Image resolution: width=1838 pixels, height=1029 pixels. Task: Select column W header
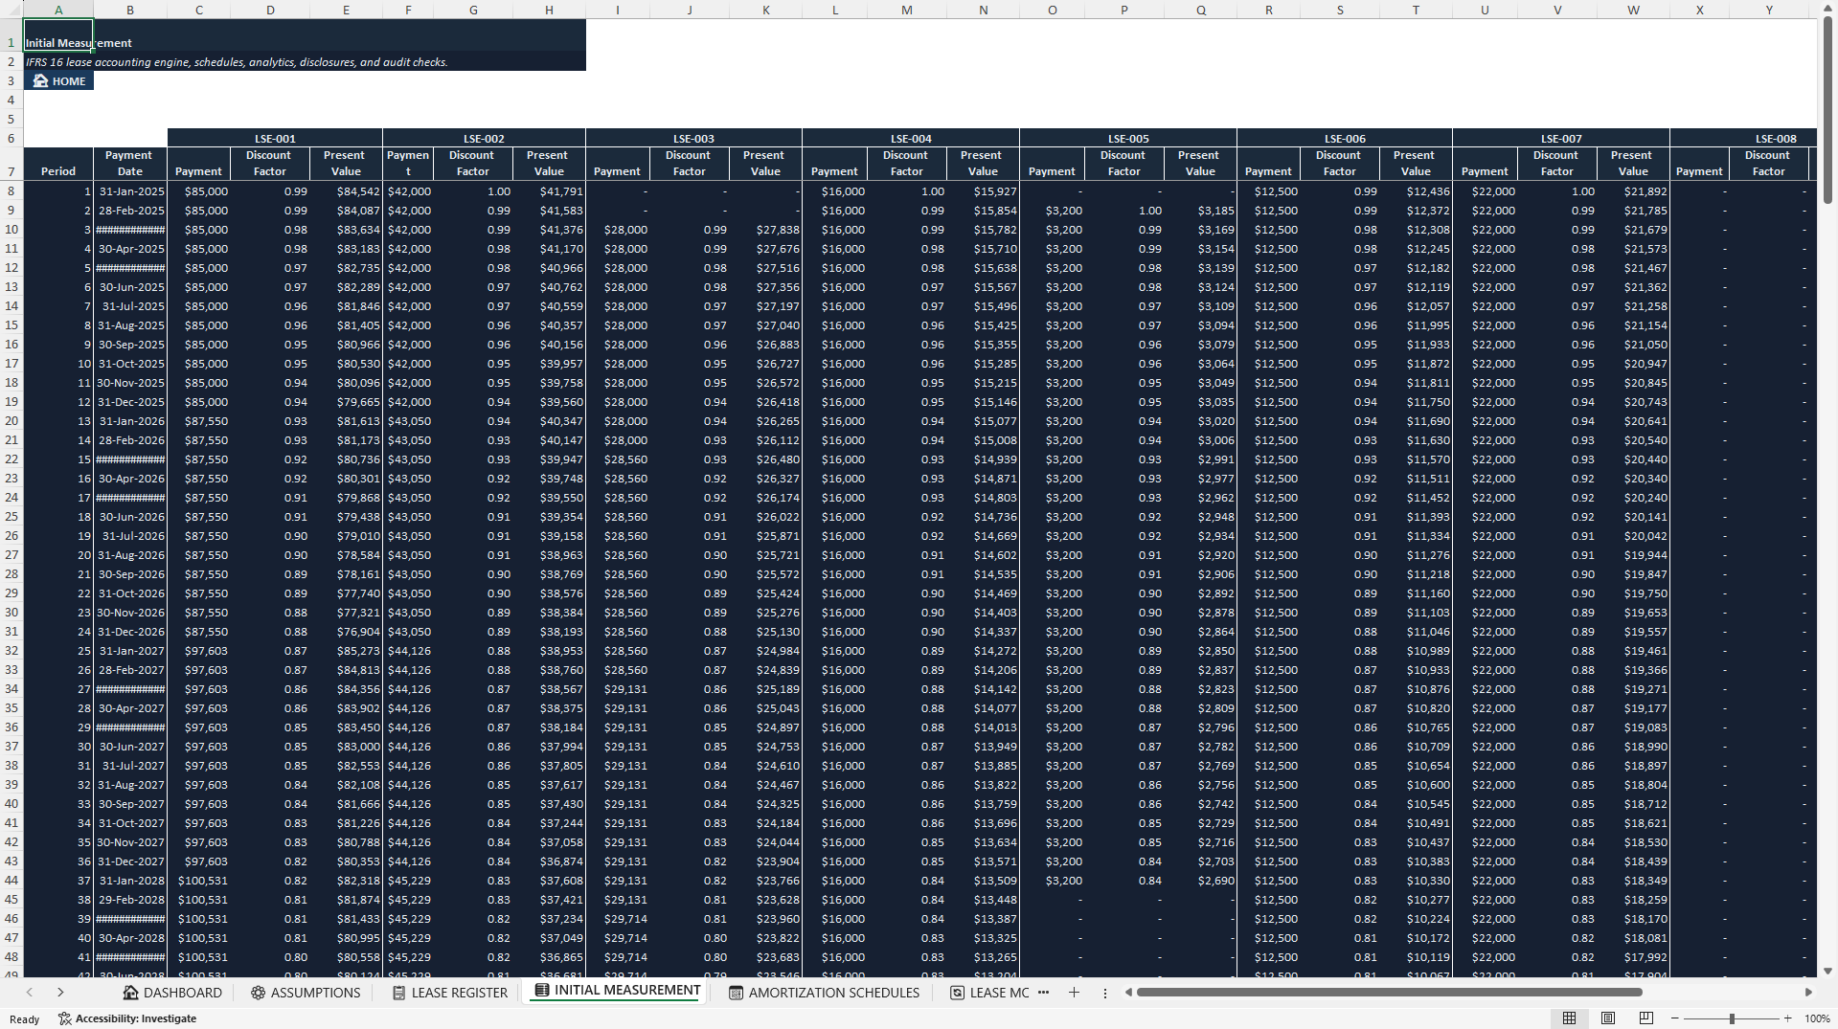pyautogui.click(x=1633, y=10)
